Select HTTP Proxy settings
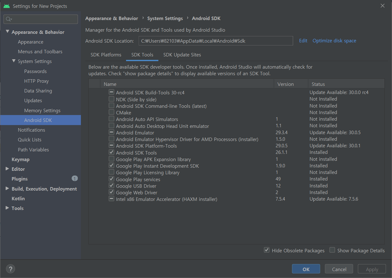 pos(36,81)
